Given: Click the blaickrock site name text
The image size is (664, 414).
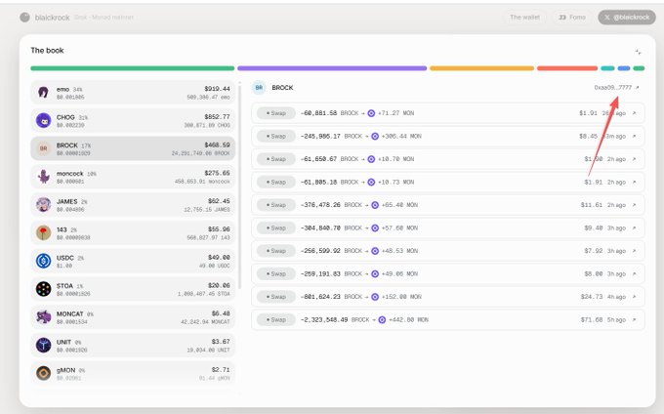Looking at the screenshot, I should click(53, 18).
